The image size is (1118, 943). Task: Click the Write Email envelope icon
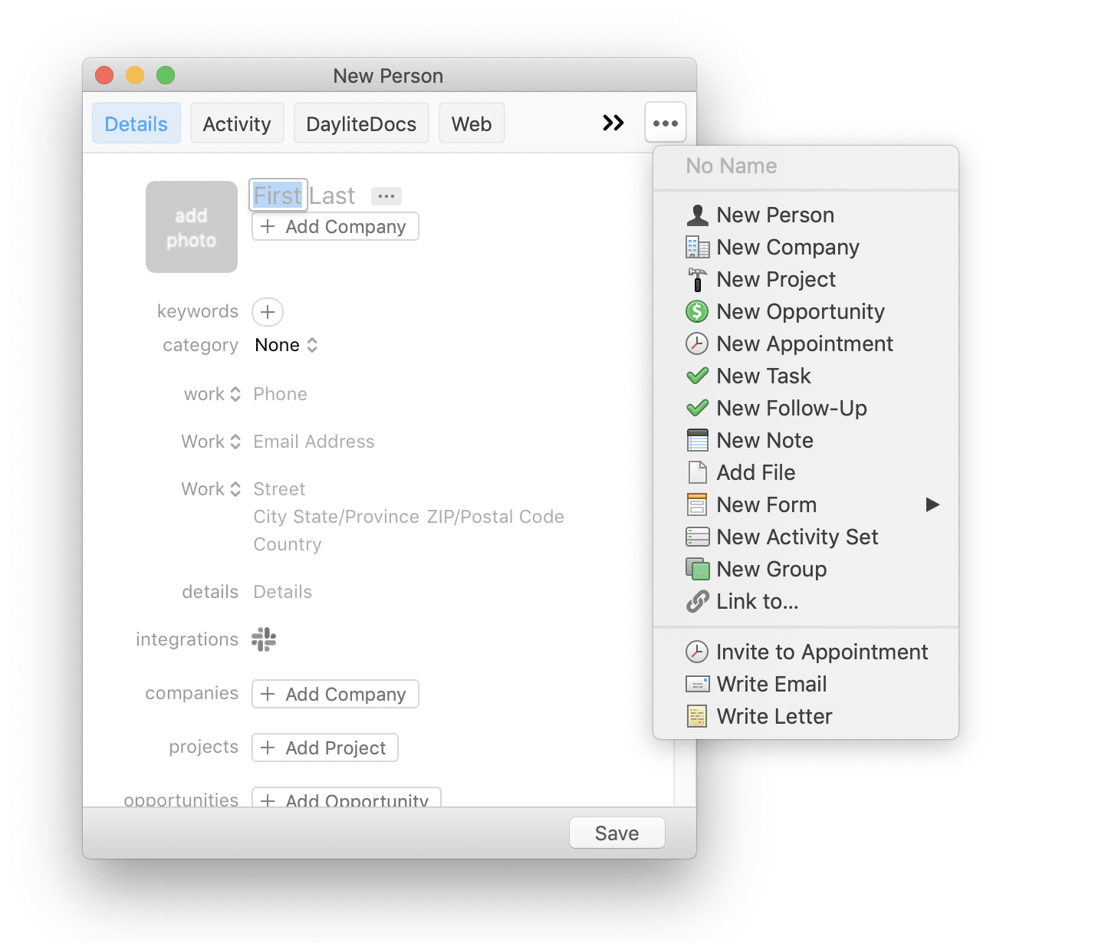pos(697,684)
